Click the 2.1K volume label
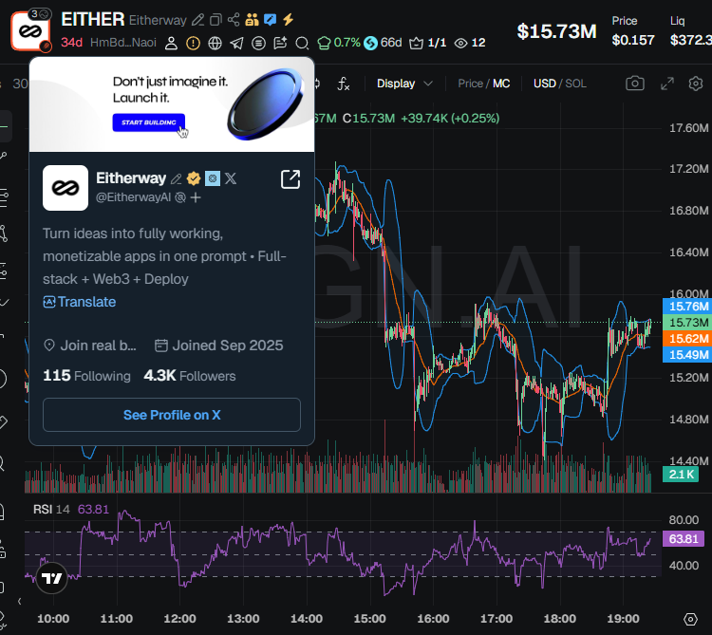Viewport: 712px width, 635px height. 681,475
